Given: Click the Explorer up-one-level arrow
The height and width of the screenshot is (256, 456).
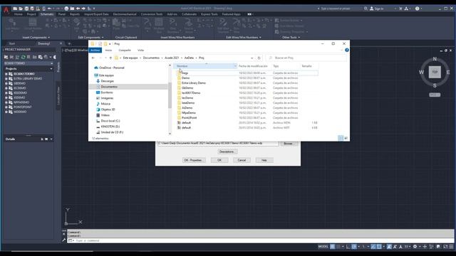Looking at the screenshot, I should click(110, 58).
